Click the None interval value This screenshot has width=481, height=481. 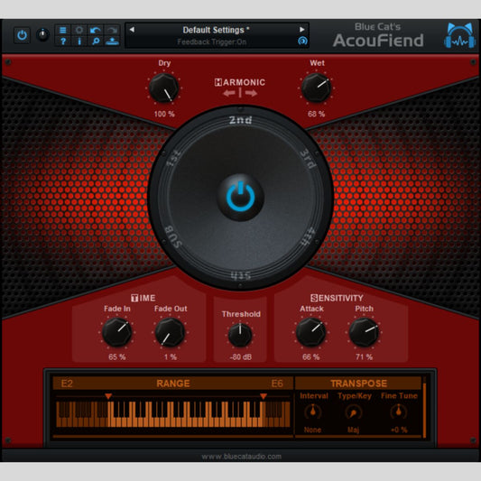click(x=312, y=430)
